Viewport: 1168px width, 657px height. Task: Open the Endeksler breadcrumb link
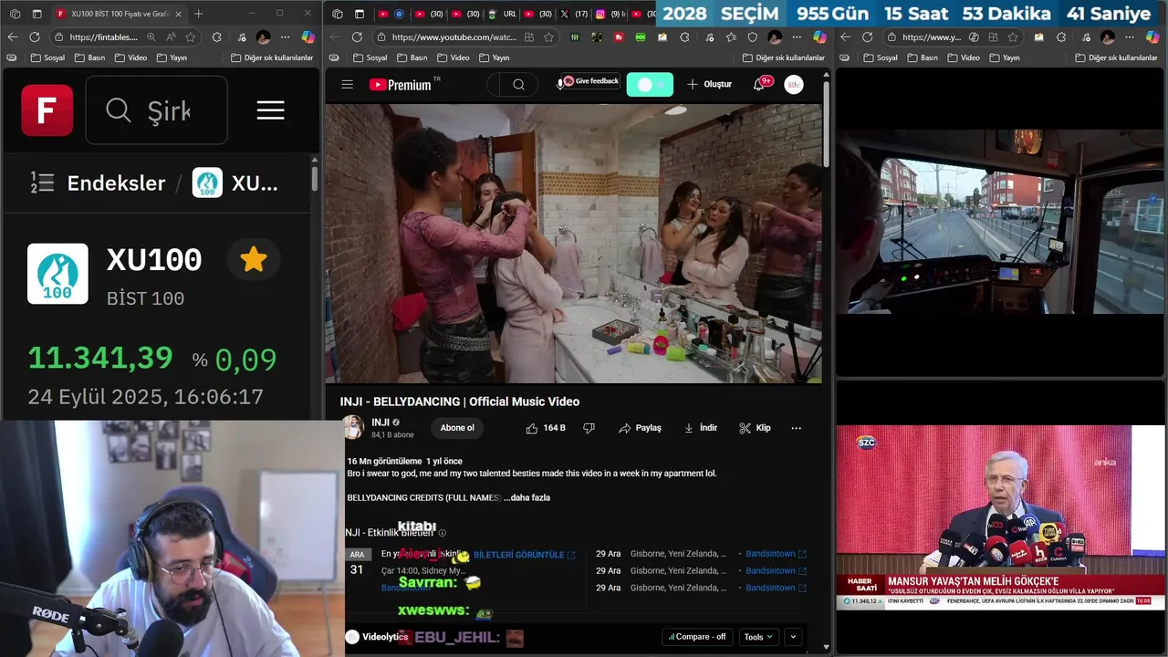(116, 182)
